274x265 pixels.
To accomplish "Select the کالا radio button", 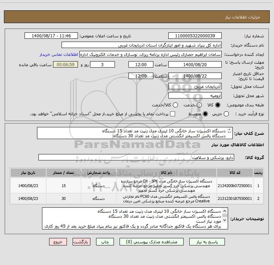I will point(218,105).
